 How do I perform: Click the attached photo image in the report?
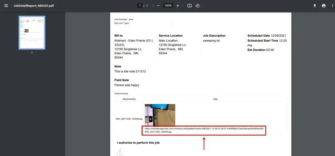(x=160, y=115)
